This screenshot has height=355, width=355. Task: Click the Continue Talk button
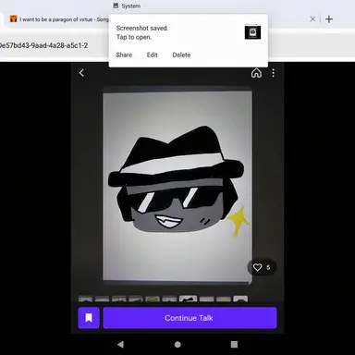click(x=190, y=318)
